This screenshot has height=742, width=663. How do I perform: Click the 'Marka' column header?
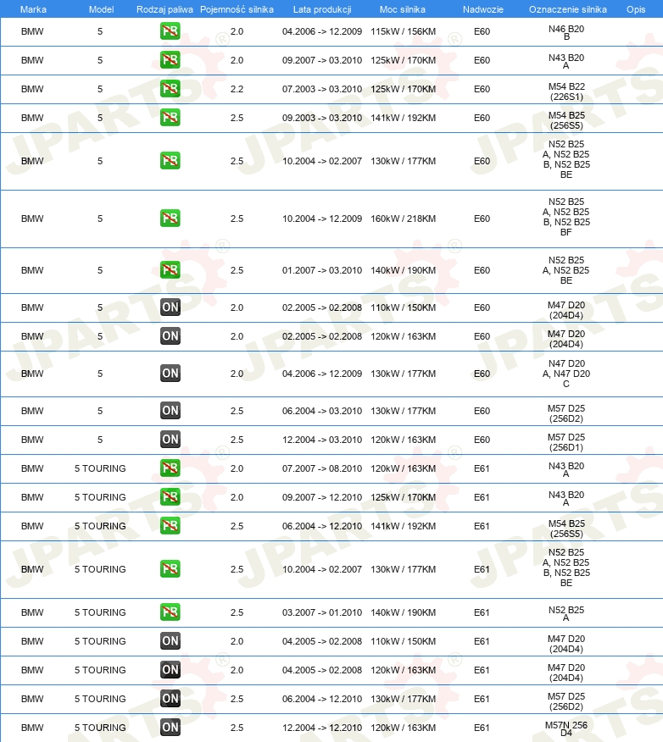[x=33, y=9]
